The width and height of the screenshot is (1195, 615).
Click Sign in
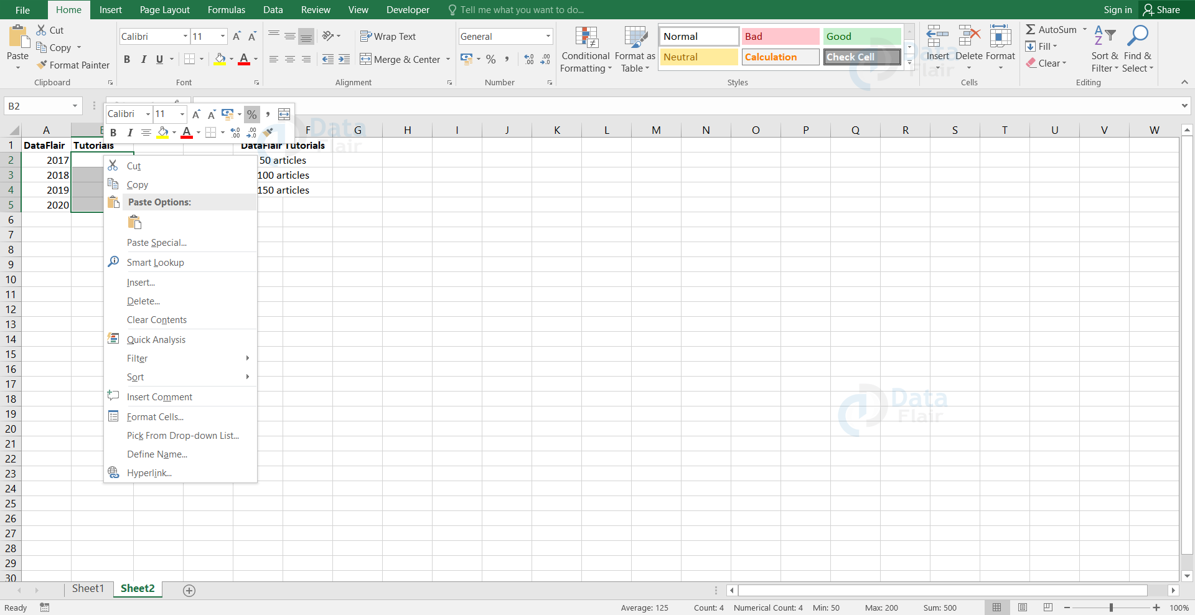(1118, 10)
